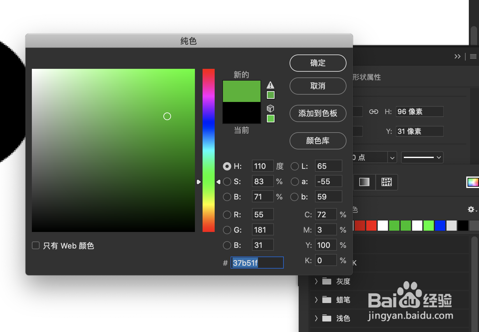Click the 形状属性 panel header
This screenshot has height=332, width=479.
click(366, 77)
